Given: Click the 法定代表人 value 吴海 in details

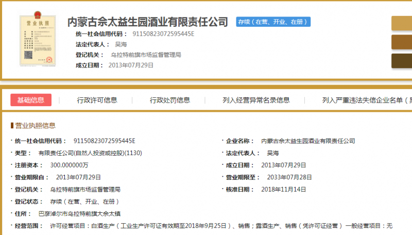Looking at the screenshot, I should pos(273,153).
